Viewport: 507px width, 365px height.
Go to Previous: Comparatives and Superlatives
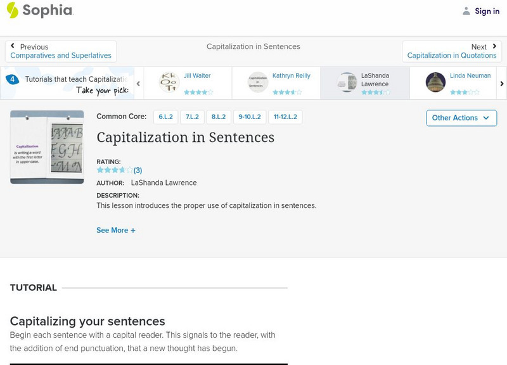click(61, 51)
